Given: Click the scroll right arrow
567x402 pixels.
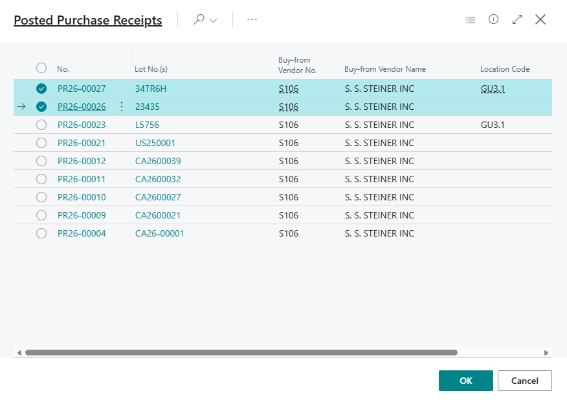Looking at the screenshot, I should coord(546,352).
